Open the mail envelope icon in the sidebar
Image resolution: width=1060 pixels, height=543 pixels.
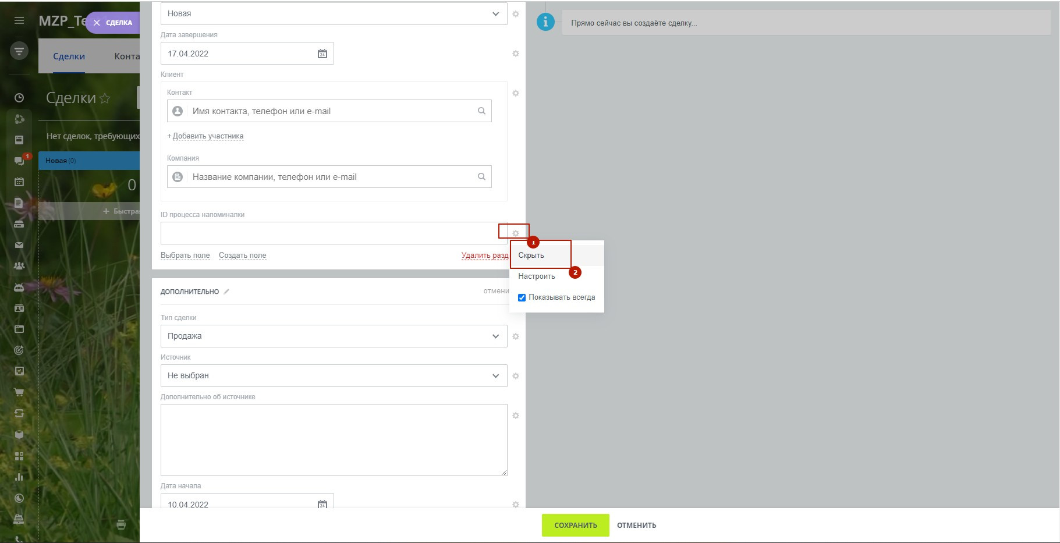pos(19,245)
